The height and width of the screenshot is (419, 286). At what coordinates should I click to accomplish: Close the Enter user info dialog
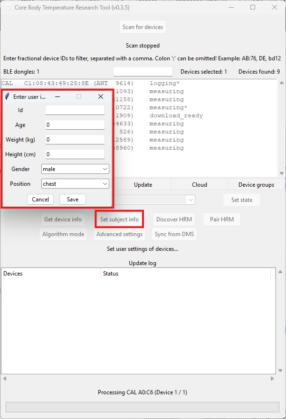pyautogui.click(x=101, y=96)
